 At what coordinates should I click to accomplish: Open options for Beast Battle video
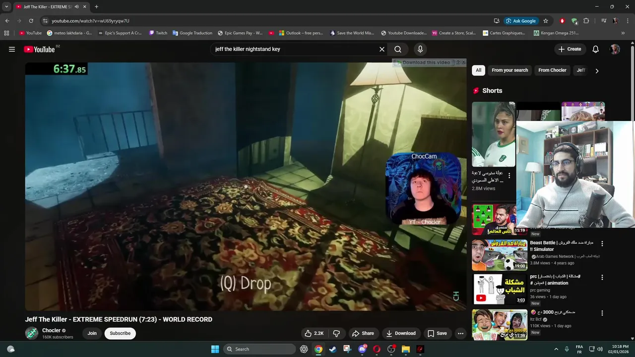(602, 243)
